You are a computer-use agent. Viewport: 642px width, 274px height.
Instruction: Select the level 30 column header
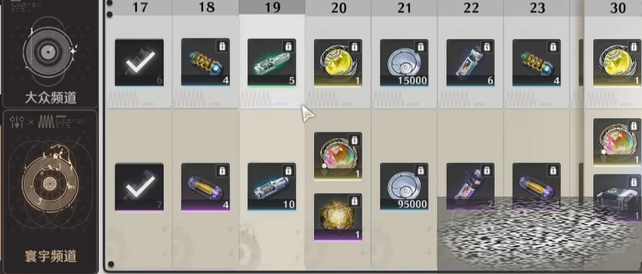click(x=618, y=7)
